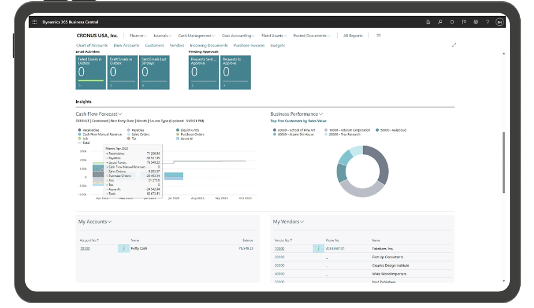Open the Draft Emails in Outbox tile
Image resolution: width=534 pixels, height=308 pixels.
pyautogui.click(x=122, y=73)
